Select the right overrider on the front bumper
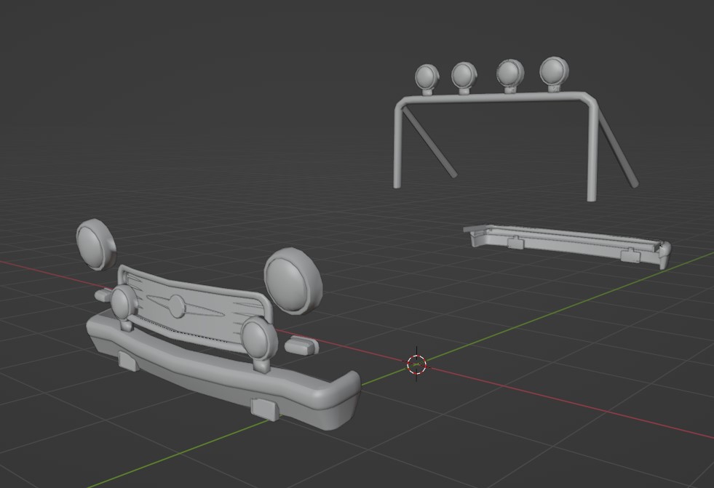The width and height of the screenshot is (714, 488). [265, 409]
